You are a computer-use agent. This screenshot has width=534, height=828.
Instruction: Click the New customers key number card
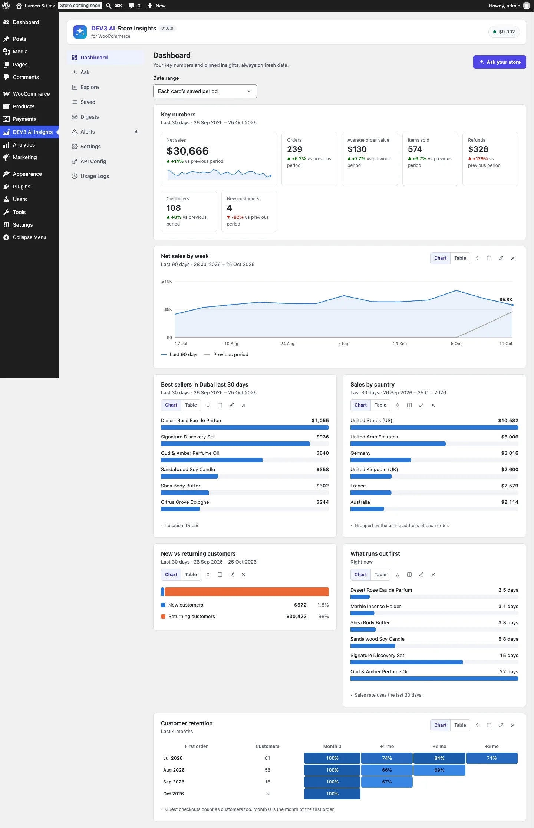(x=249, y=211)
